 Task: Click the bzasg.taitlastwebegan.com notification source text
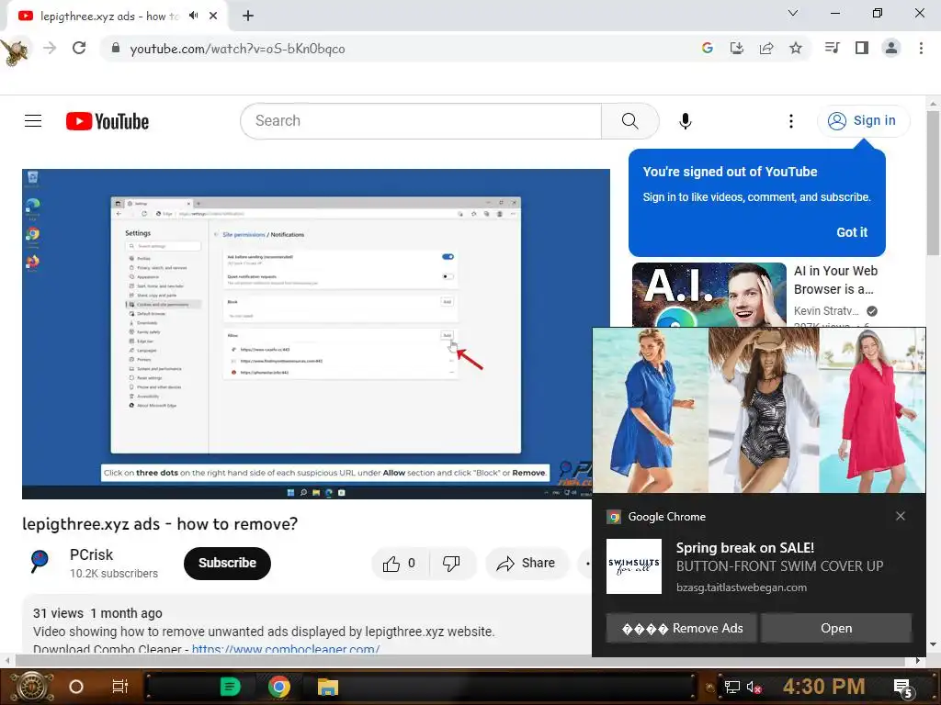coord(742,587)
